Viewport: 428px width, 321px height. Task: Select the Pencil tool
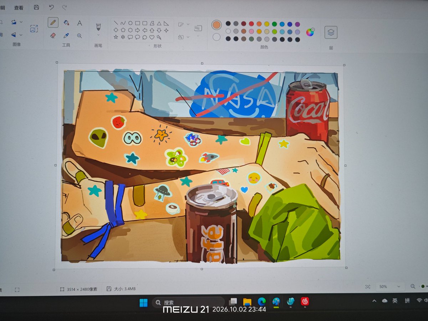[53, 22]
